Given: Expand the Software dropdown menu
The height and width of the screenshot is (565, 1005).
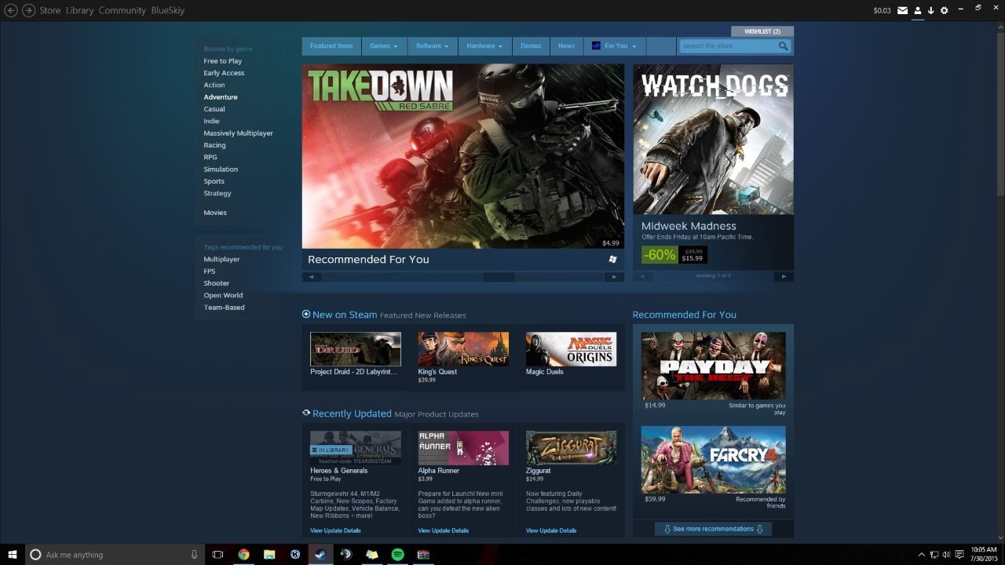Looking at the screenshot, I should click(x=432, y=46).
